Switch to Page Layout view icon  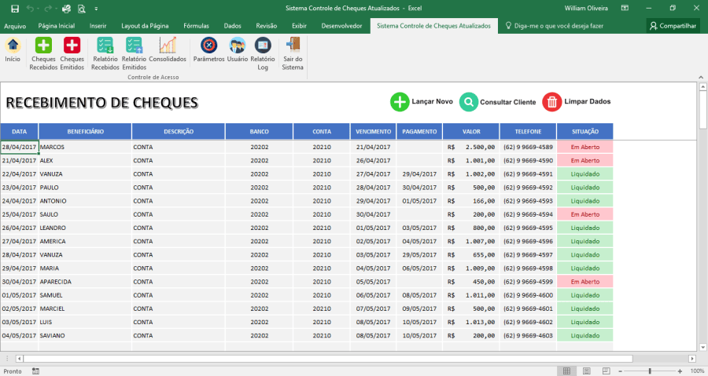tap(587, 371)
